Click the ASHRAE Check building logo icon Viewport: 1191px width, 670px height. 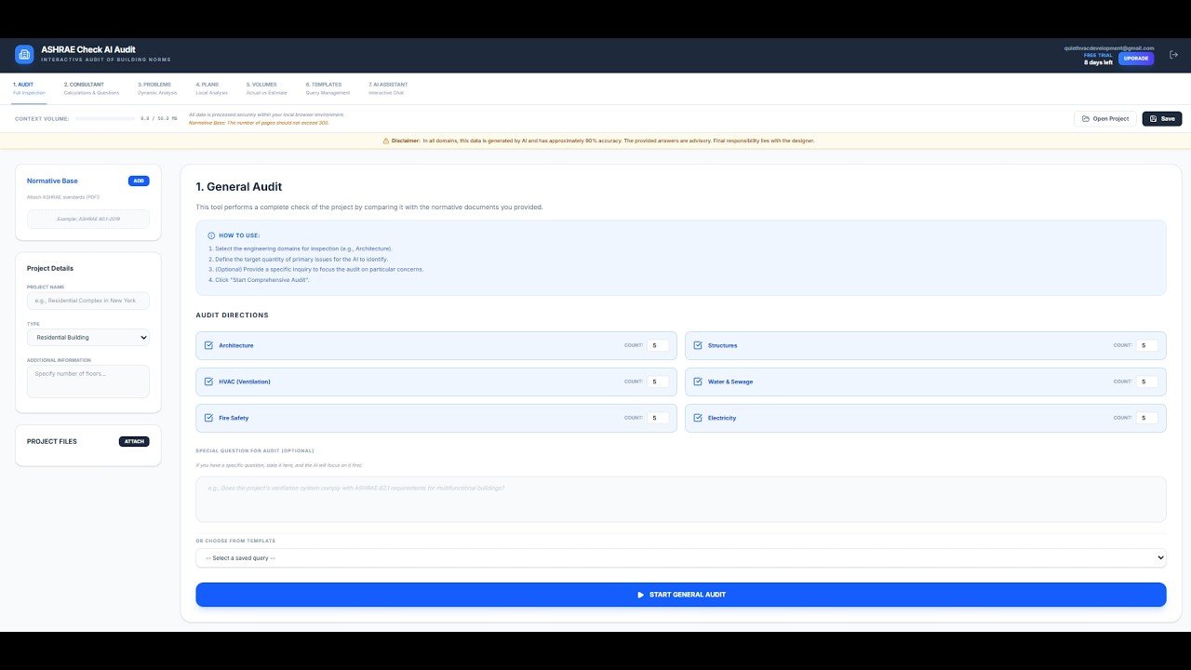click(24, 55)
